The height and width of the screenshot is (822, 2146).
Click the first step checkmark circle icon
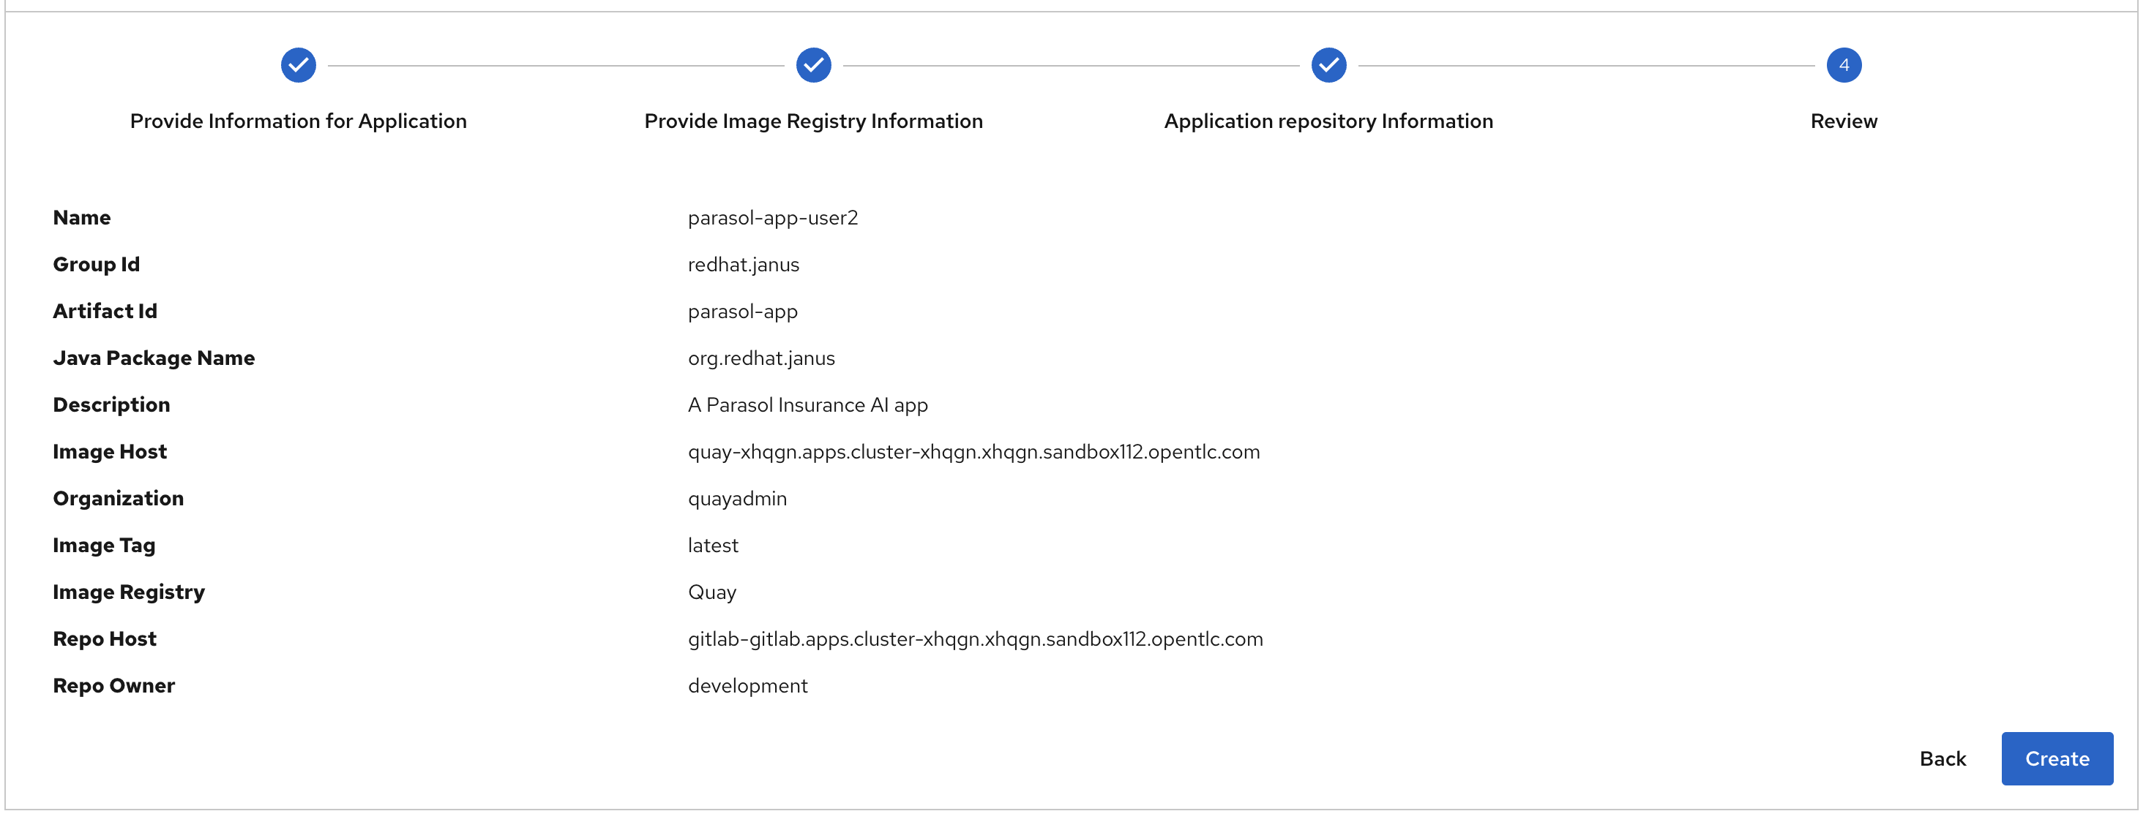[x=298, y=65]
